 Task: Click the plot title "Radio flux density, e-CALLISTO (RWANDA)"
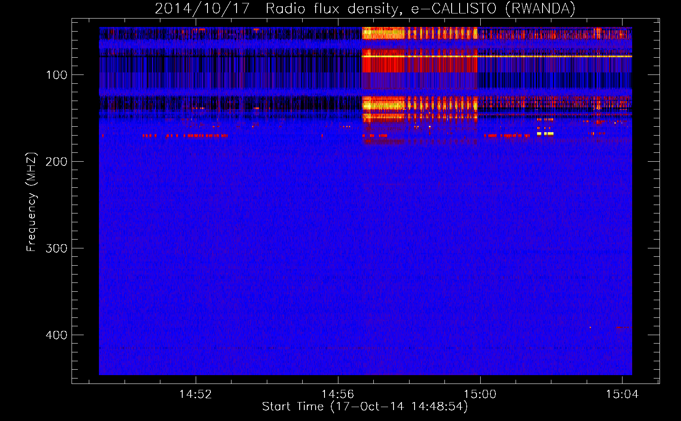click(420, 9)
